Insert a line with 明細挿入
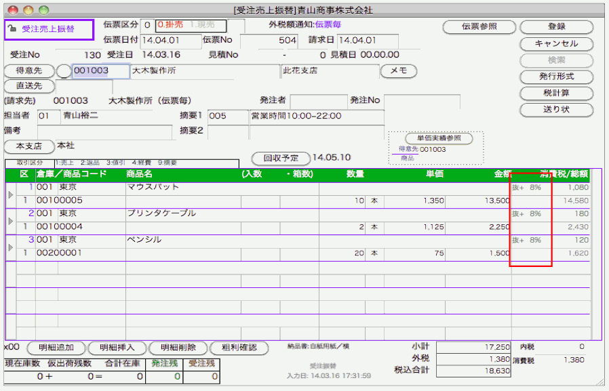The height and width of the screenshot is (391, 609). pos(117,348)
